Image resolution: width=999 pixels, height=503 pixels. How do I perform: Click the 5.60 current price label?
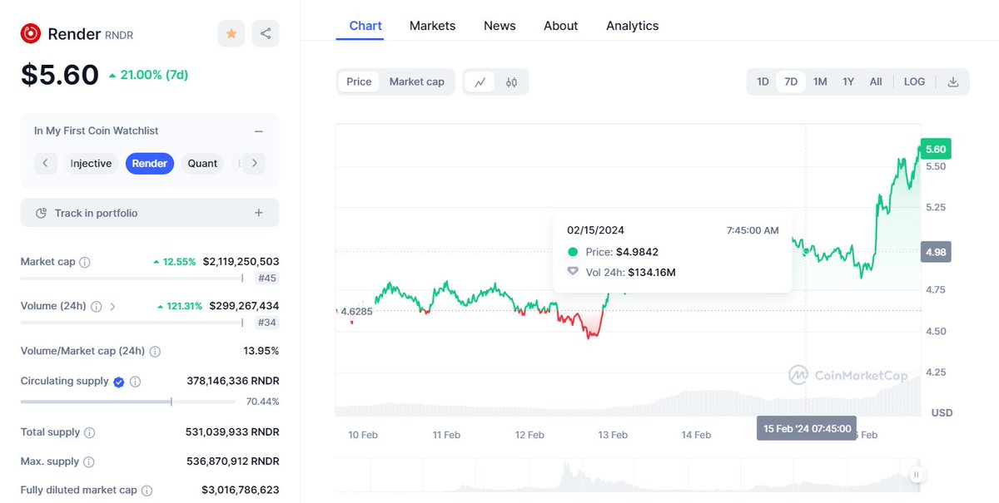click(936, 149)
